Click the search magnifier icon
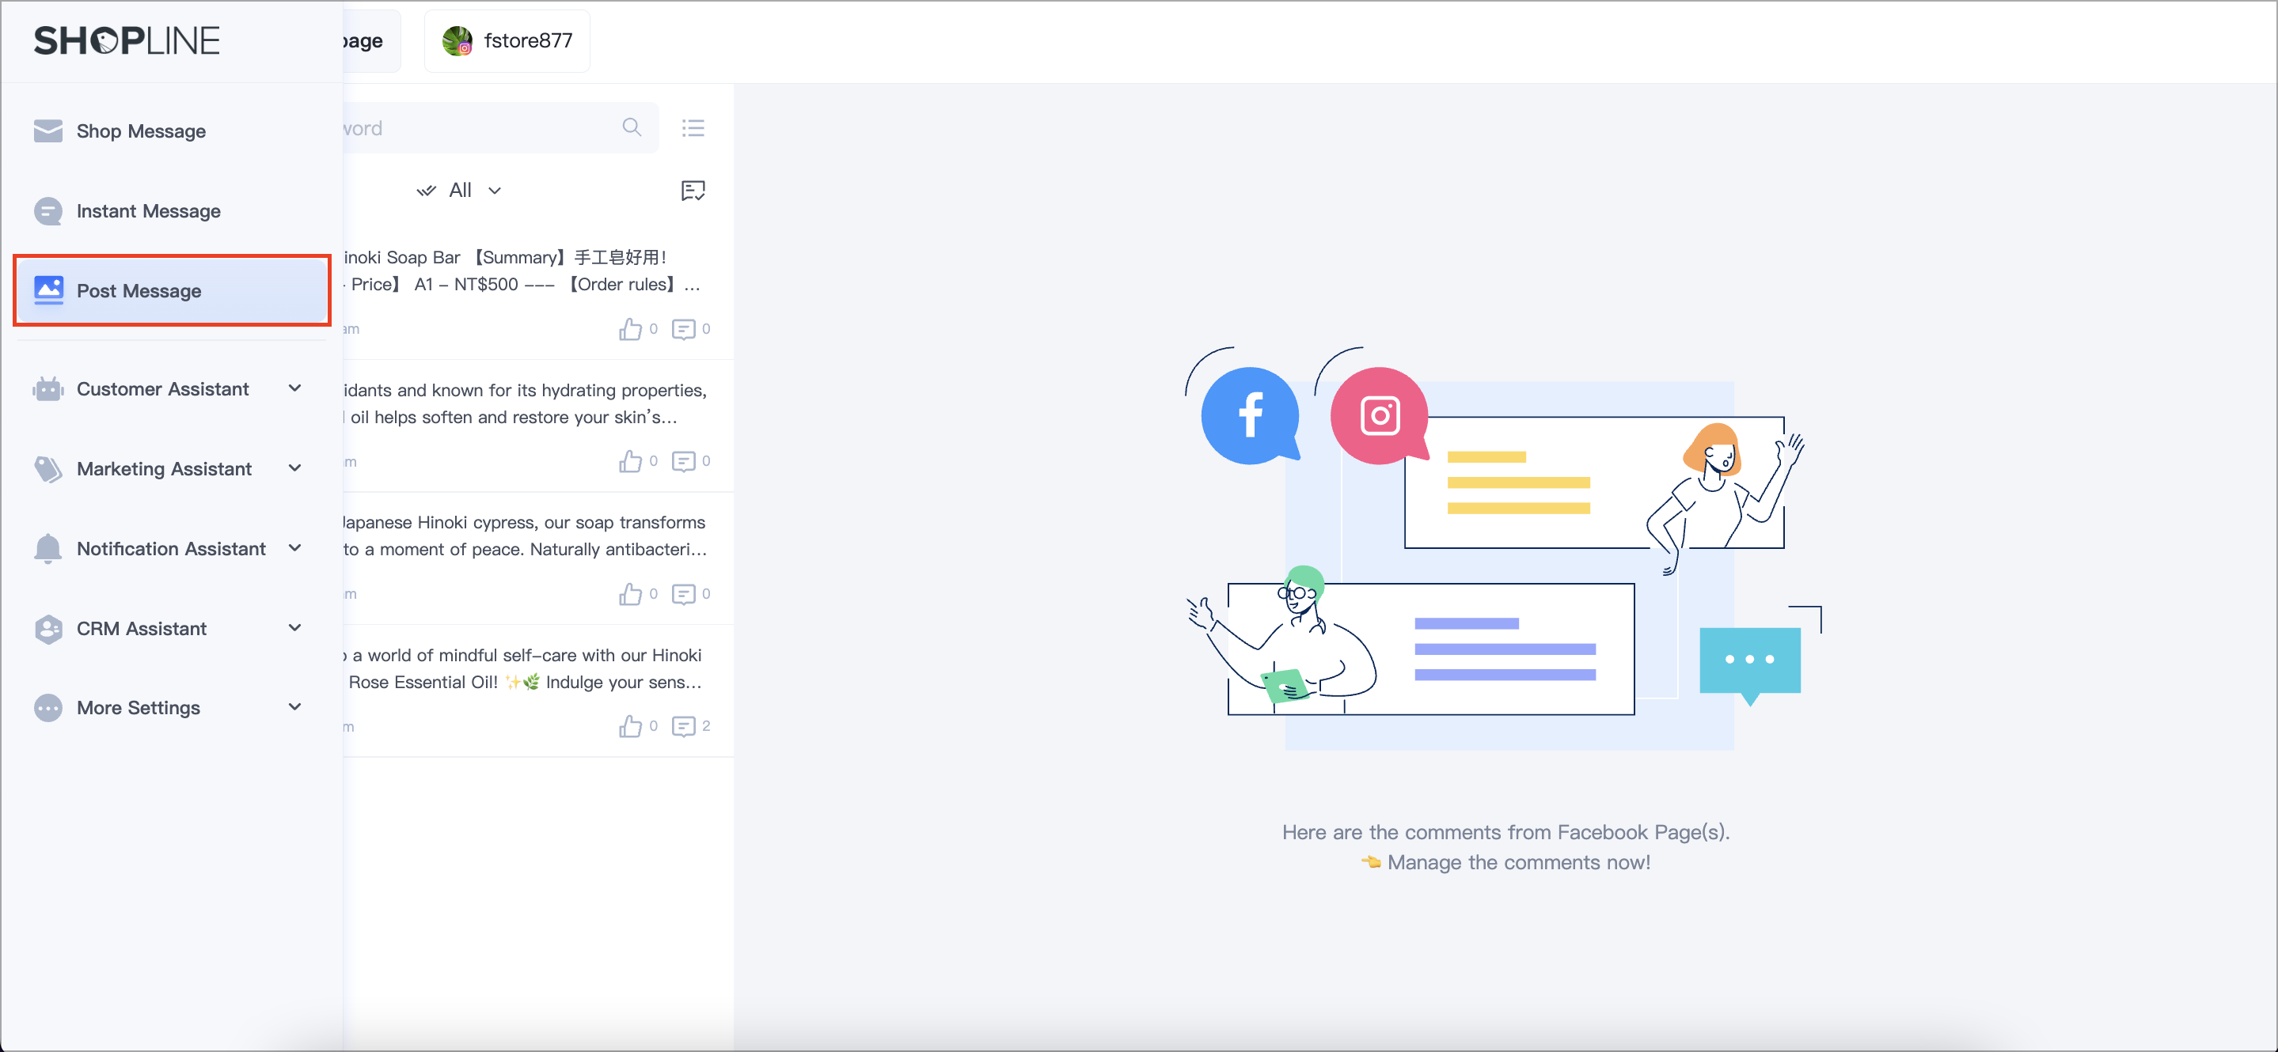The height and width of the screenshot is (1052, 2278). coord(632,128)
